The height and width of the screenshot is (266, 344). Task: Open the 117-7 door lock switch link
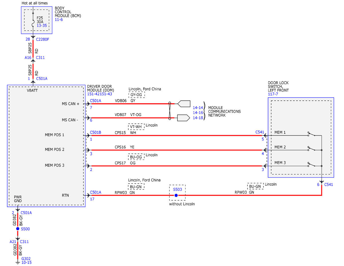point(273,94)
